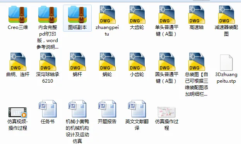This screenshot has height=144, width=241.
Task: Select the 圆头普通平键 DWG file icon
Action: pos(167,62)
